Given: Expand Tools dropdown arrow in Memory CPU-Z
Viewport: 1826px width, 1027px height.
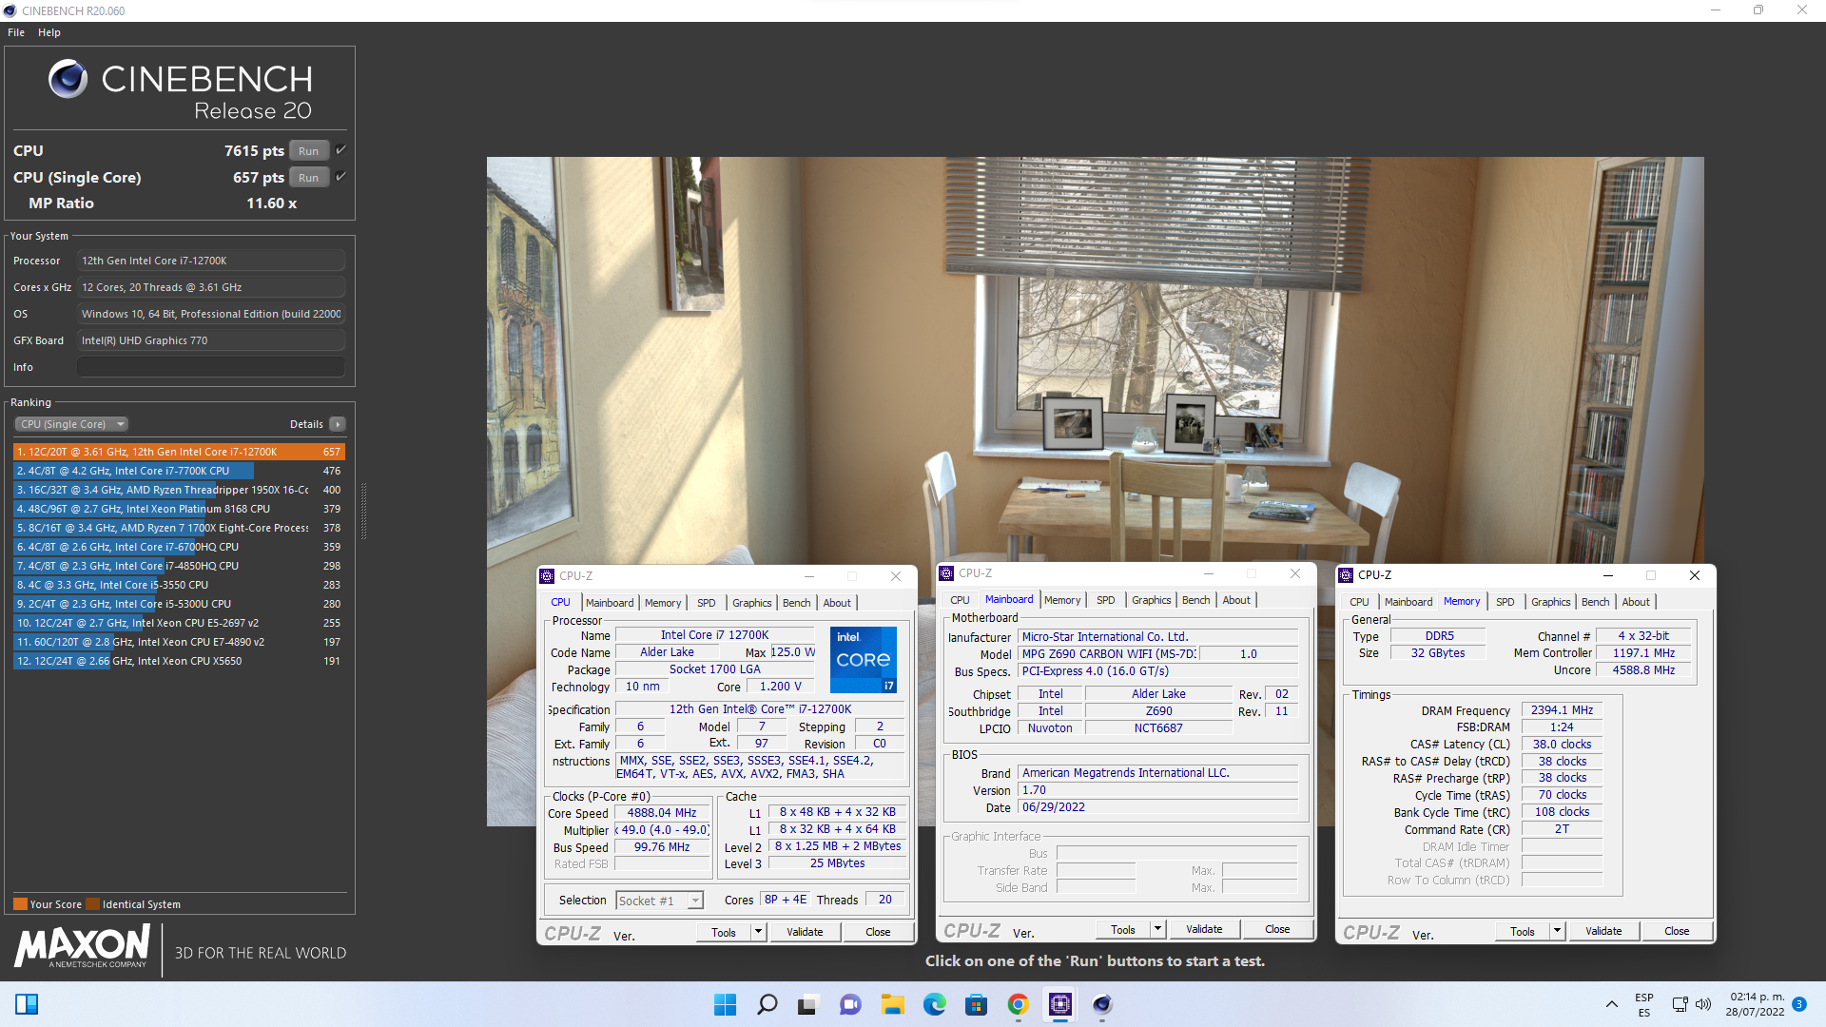Looking at the screenshot, I should coord(1557,931).
